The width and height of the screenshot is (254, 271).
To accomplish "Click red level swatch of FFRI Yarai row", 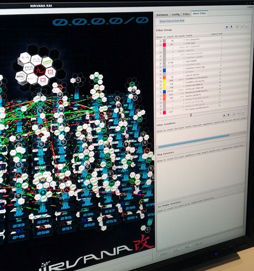I will click(164, 45).
